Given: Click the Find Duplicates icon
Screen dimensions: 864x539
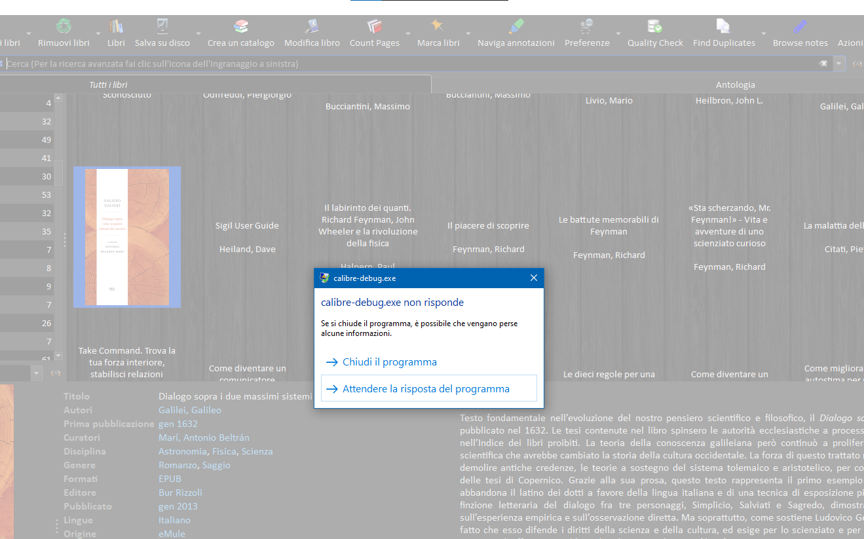Looking at the screenshot, I should (724, 26).
